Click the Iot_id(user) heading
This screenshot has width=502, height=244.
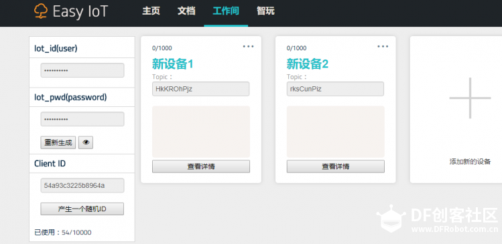coord(56,48)
